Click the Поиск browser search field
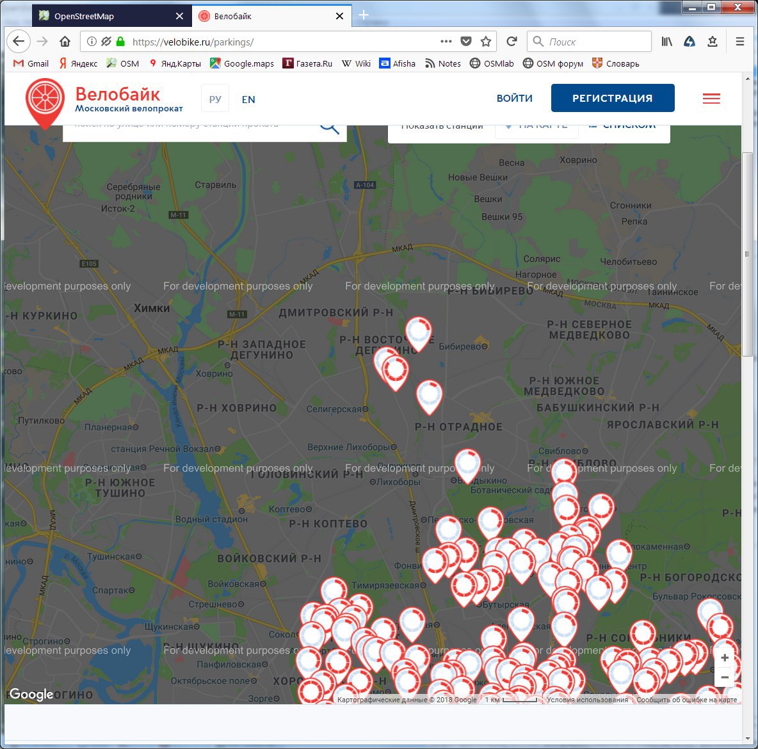 point(589,42)
